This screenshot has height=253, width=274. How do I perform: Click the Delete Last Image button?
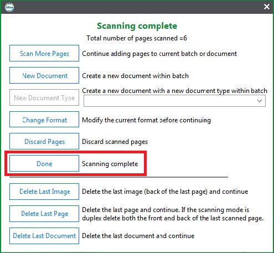[44, 192]
